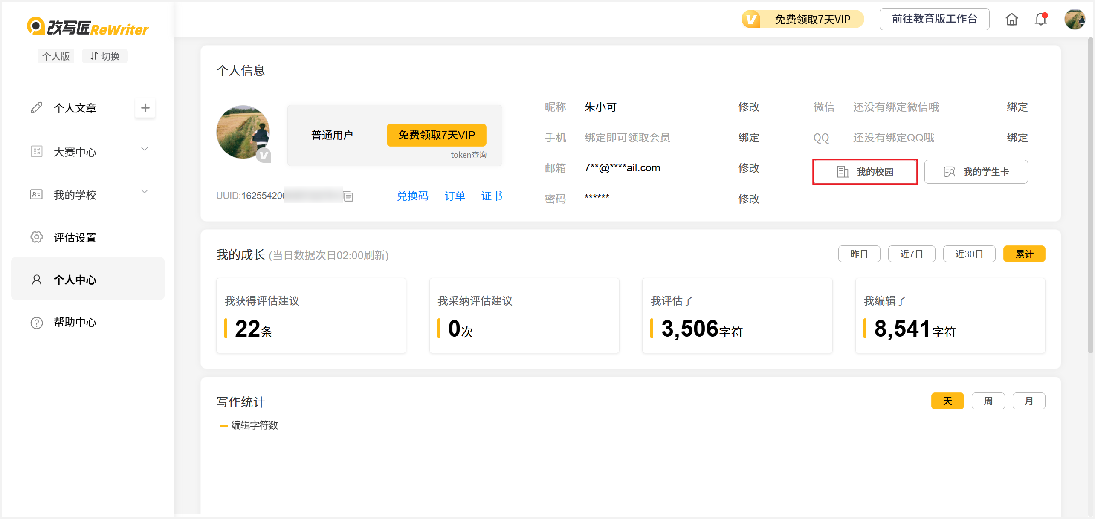
Task: Click the 我的学生卡 button
Action: pyautogui.click(x=976, y=172)
